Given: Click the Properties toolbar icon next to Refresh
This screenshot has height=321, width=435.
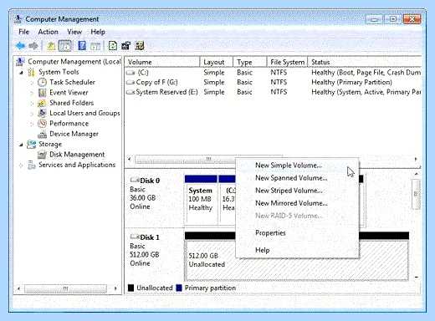Looking at the screenshot, I should [x=126, y=46].
